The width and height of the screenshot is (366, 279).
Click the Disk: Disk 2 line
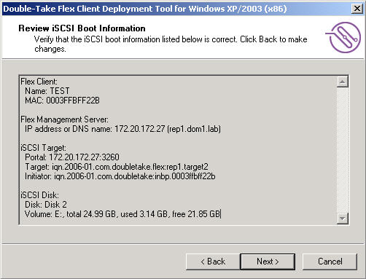(x=46, y=205)
